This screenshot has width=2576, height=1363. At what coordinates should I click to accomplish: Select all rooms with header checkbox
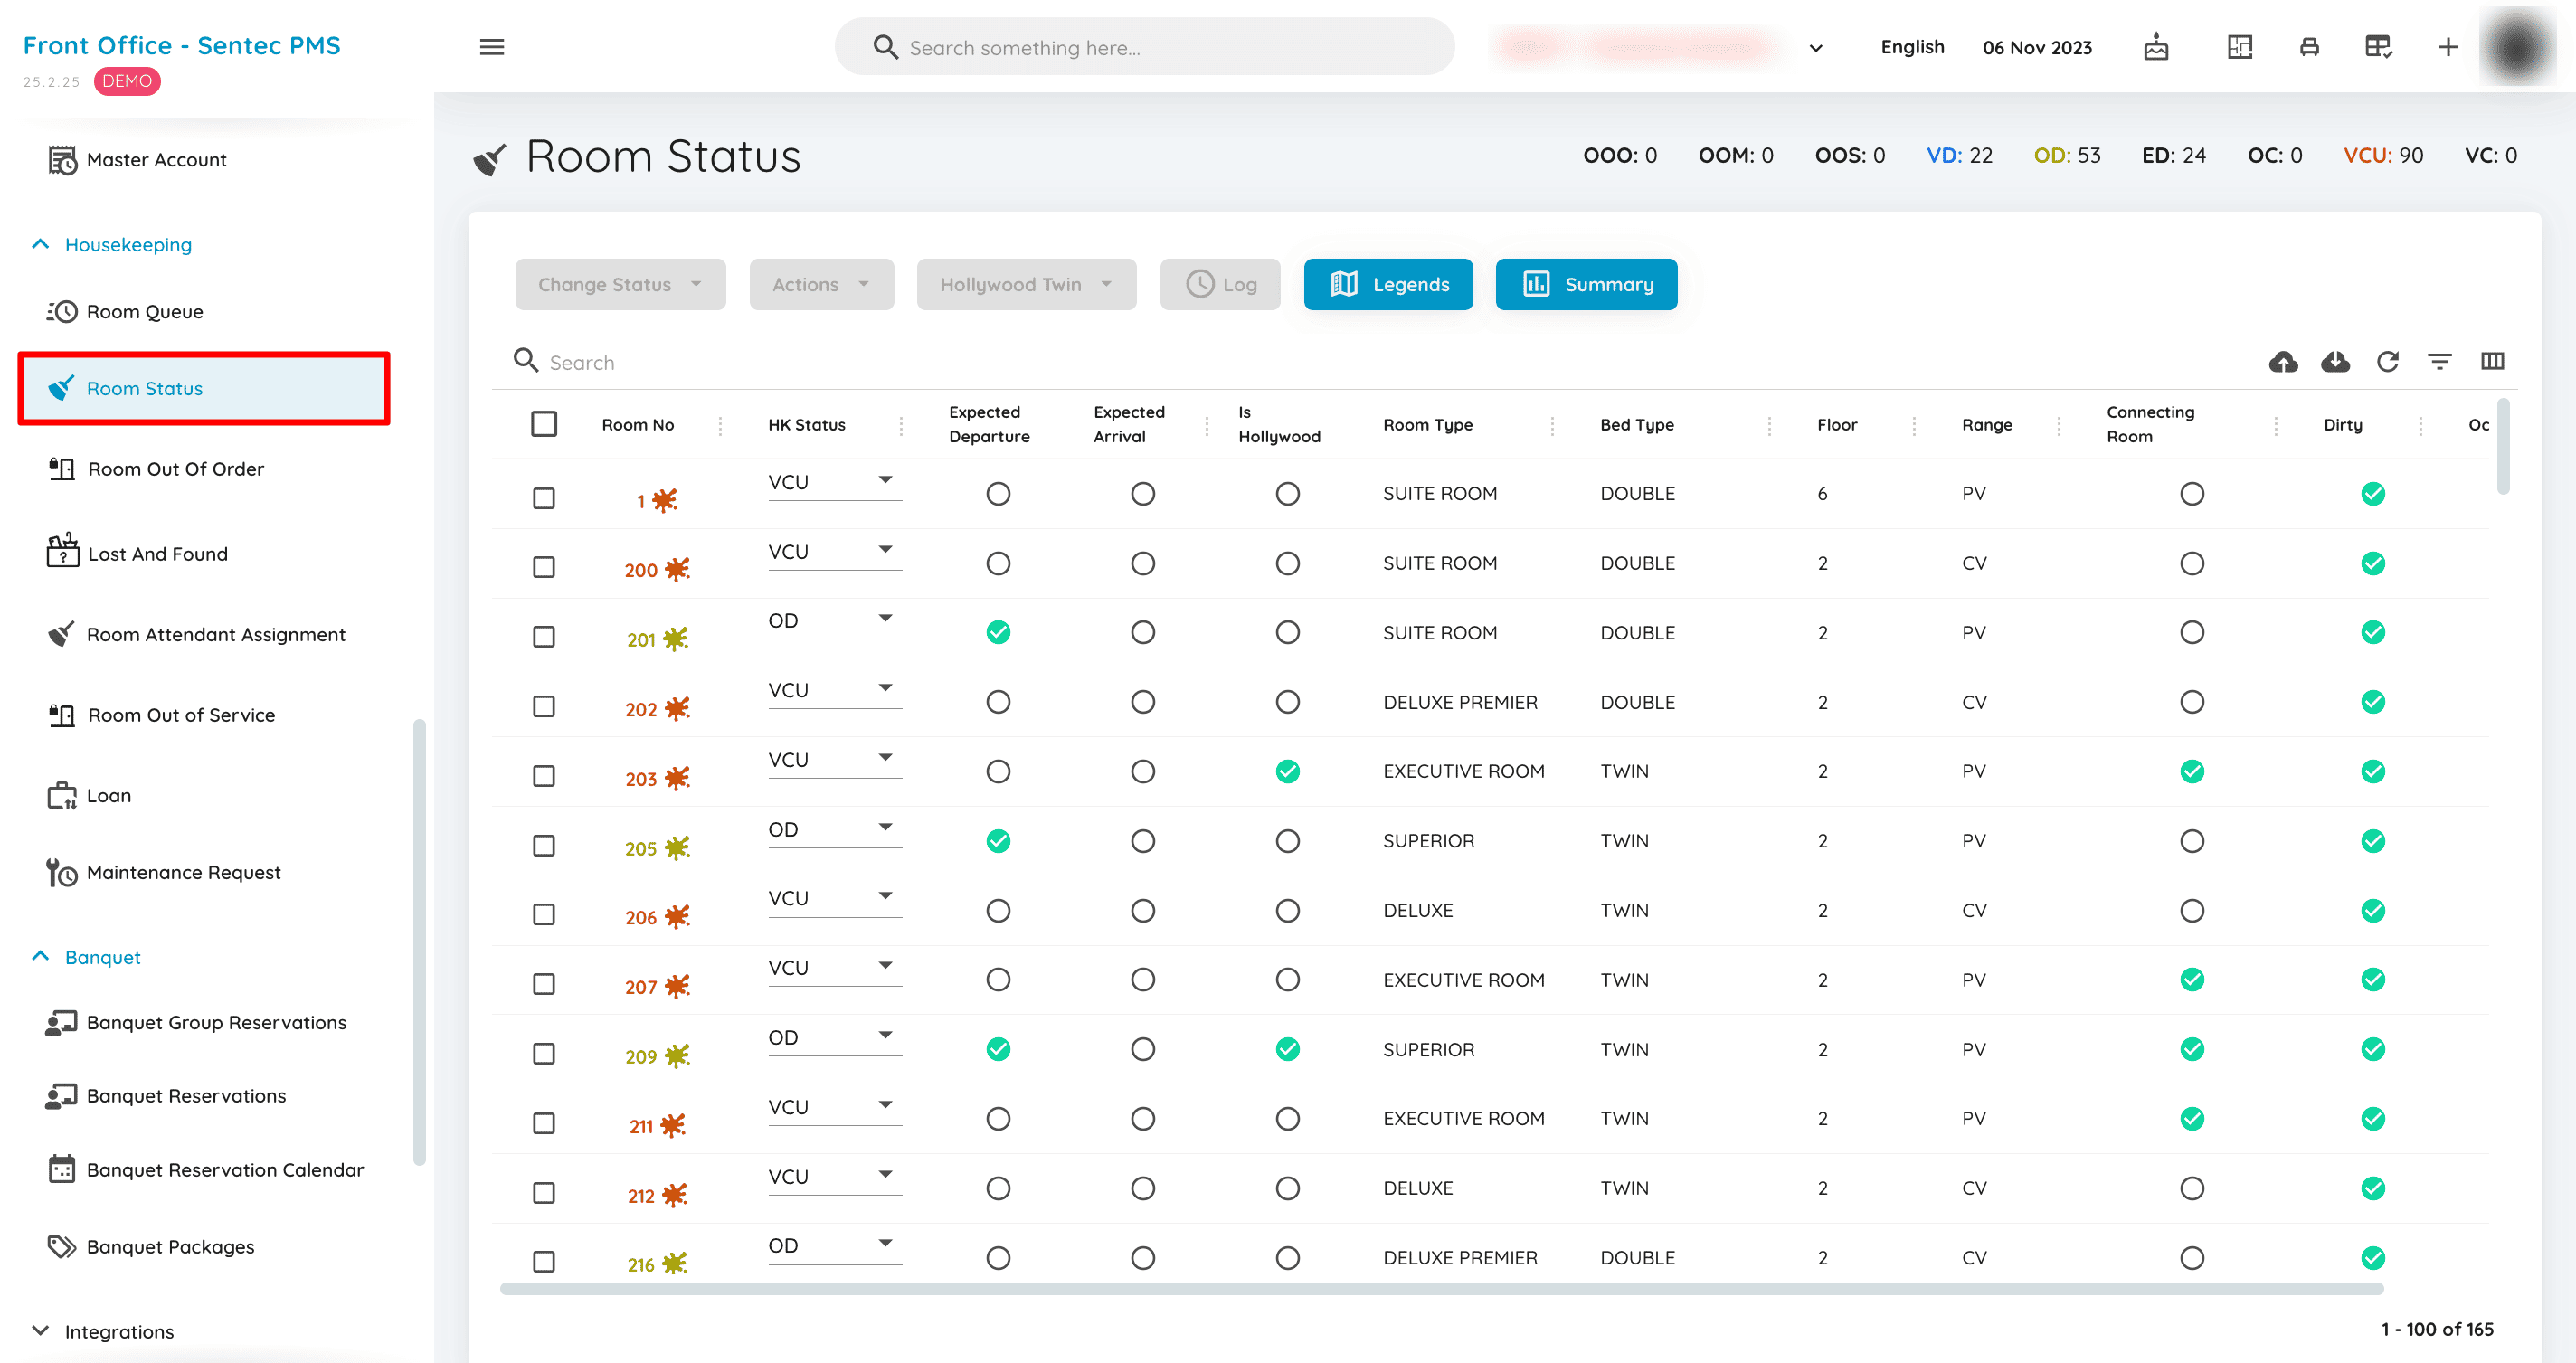(x=543, y=424)
